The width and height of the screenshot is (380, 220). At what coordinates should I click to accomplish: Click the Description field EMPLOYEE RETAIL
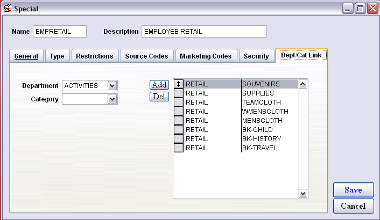[x=204, y=32]
